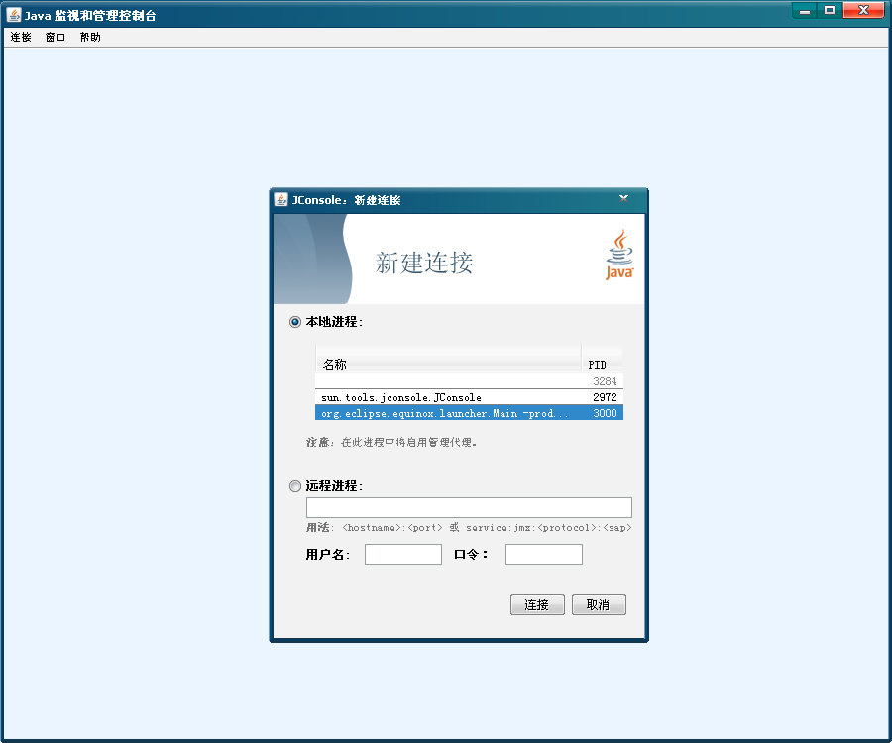Click the 口令 password field
Screen dimensions: 892x743
click(544, 554)
